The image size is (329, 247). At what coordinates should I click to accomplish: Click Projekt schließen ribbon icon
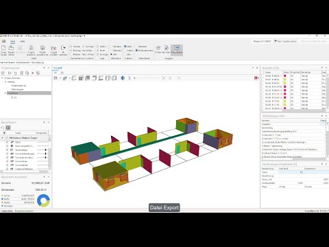click(53, 50)
